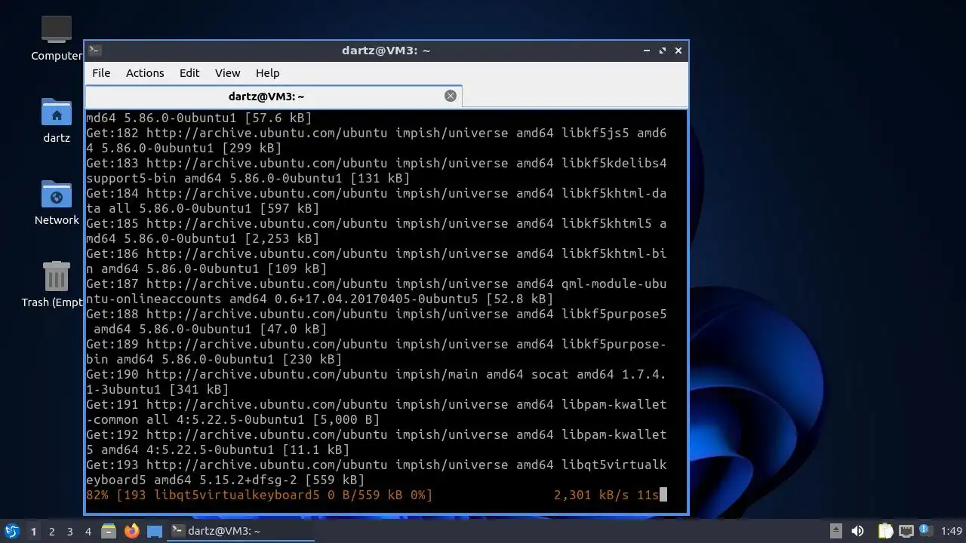The height and width of the screenshot is (543, 966).
Task: Open the update notifier tray icon
Action: (x=926, y=531)
